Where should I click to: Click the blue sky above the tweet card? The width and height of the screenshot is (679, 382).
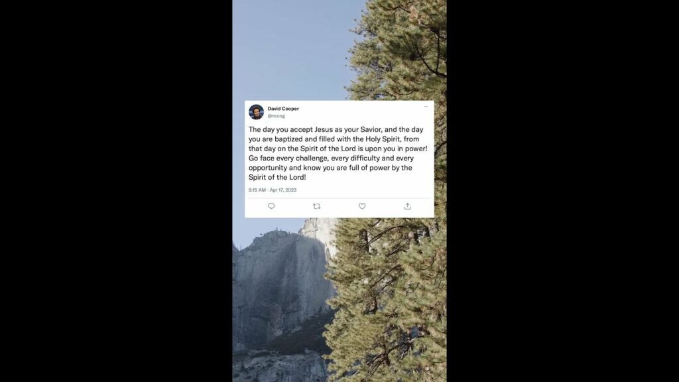tap(294, 48)
